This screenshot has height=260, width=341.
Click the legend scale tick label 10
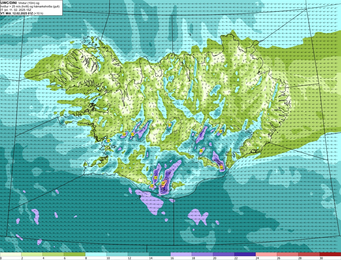point(108,258)
